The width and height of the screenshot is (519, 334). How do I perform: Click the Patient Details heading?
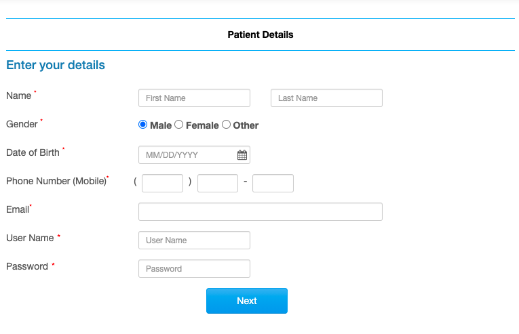coord(261,35)
